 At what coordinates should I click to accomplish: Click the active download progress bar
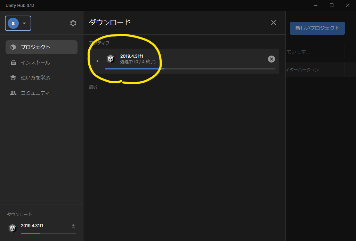(x=190, y=69)
